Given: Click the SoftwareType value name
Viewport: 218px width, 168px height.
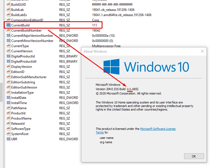Looking at the screenshot, I should pos(21,129).
